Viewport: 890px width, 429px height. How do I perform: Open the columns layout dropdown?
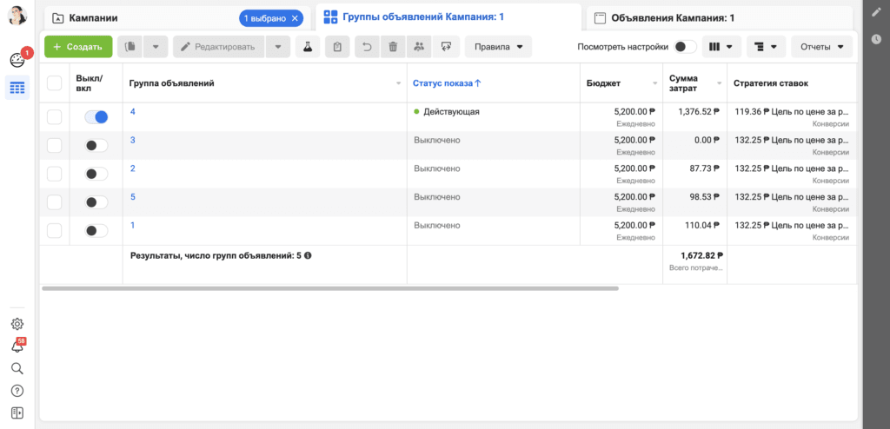coord(721,47)
